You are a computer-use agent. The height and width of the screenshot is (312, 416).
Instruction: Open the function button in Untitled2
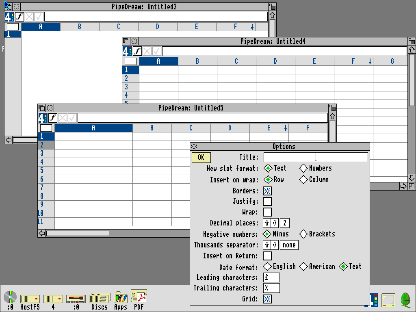click(x=19, y=17)
